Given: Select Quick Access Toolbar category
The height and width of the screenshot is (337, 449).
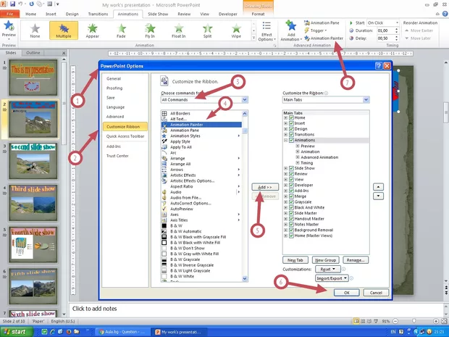Looking at the screenshot, I should 125,136.
